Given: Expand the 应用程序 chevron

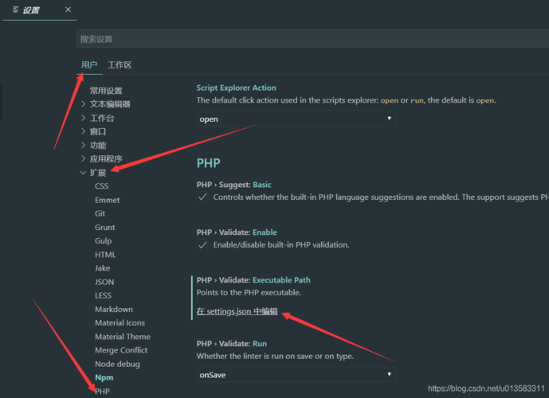Looking at the screenshot, I should 84,158.
